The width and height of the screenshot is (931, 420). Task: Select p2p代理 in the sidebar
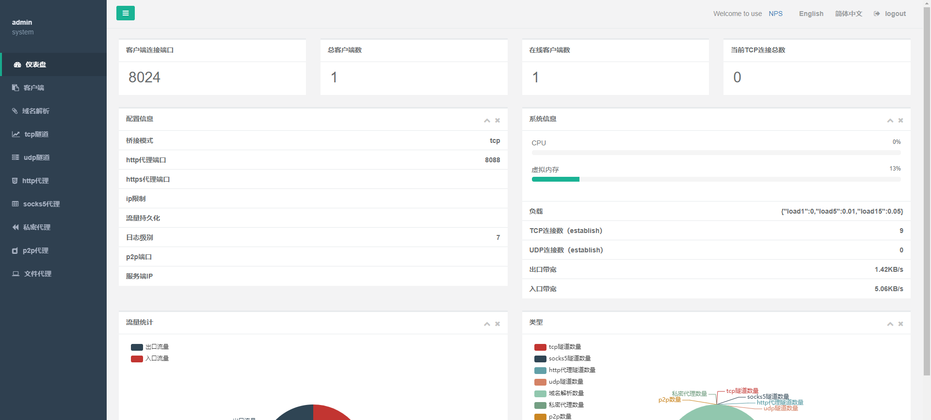coord(53,250)
